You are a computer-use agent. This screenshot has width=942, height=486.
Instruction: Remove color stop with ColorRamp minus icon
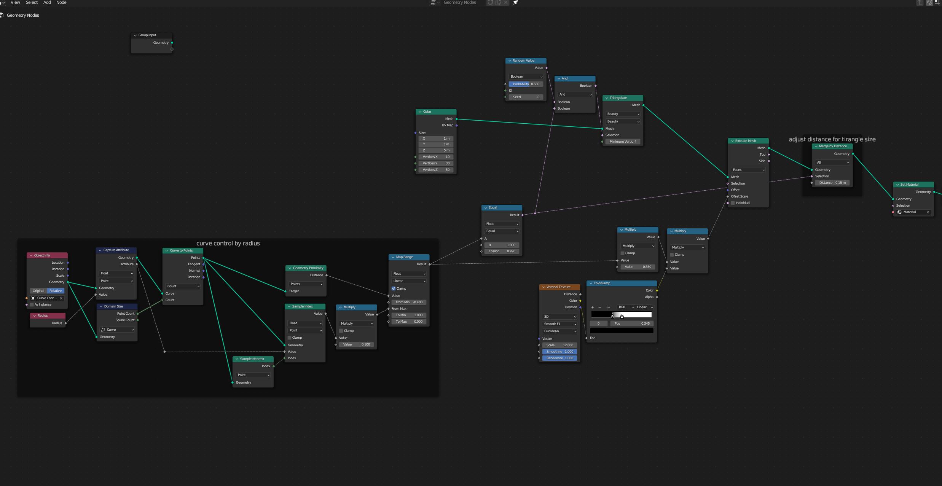click(600, 307)
